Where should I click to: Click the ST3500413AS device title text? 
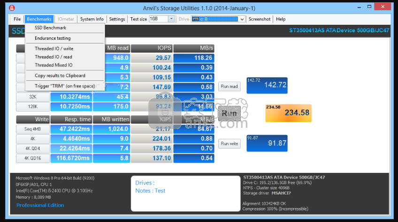pos(339,30)
